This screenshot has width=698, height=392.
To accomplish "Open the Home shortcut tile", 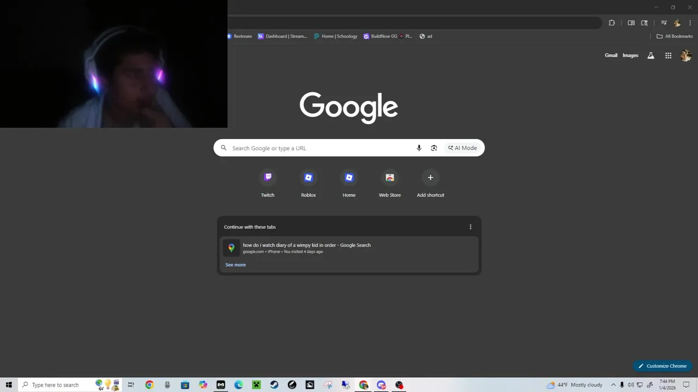I will click(x=349, y=184).
